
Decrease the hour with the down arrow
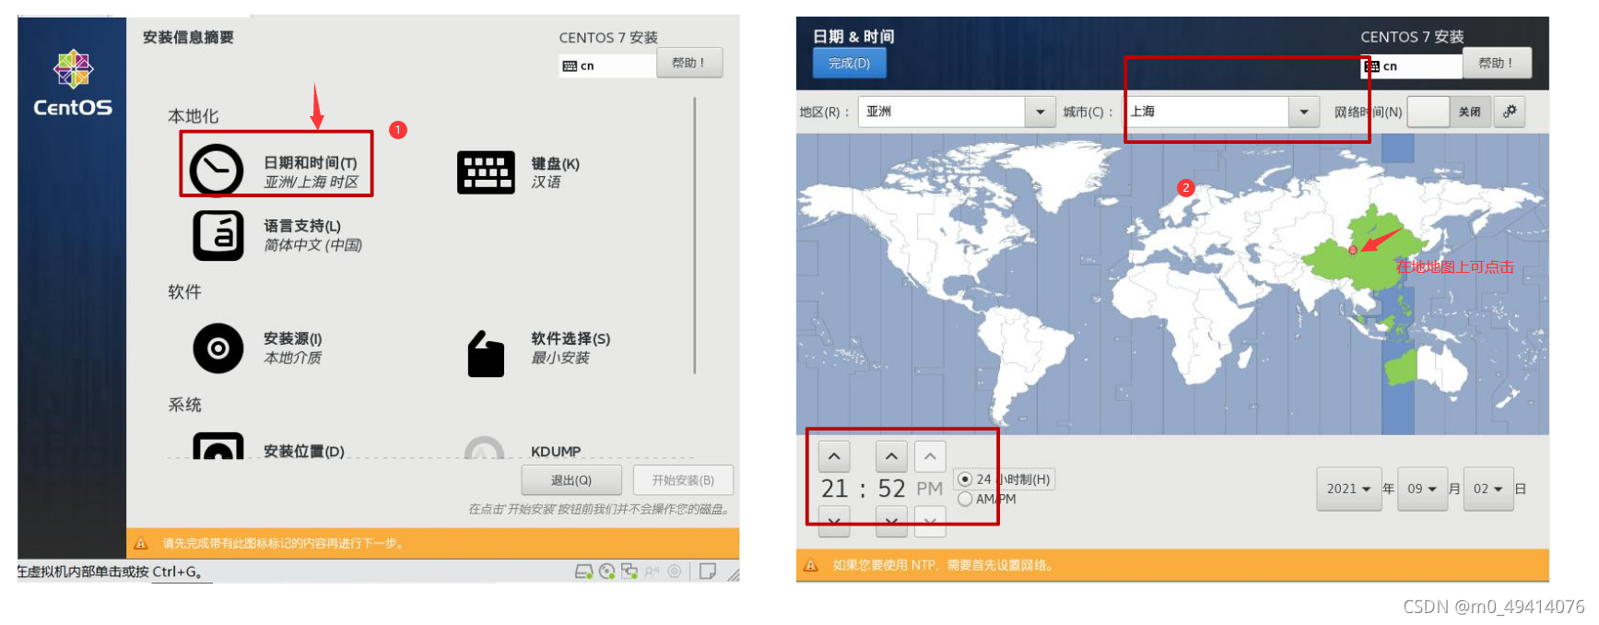[x=834, y=521]
